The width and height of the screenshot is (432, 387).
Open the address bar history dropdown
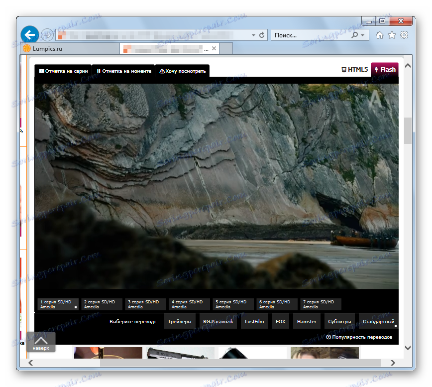pos(253,35)
